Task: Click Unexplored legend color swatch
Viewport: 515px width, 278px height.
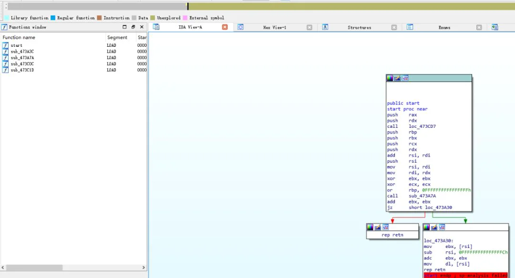Action: tap(153, 18)
